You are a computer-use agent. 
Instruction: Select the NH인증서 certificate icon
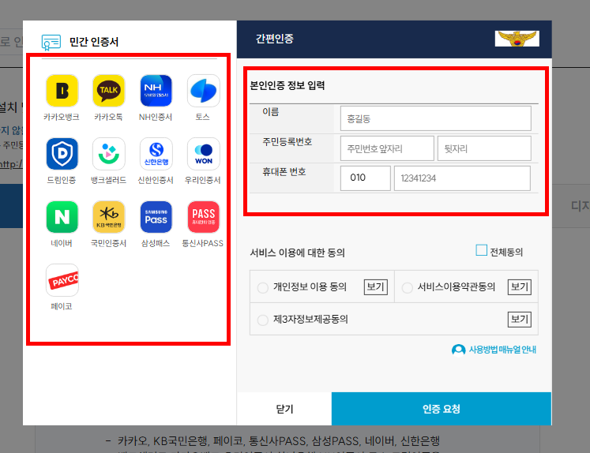156,91
